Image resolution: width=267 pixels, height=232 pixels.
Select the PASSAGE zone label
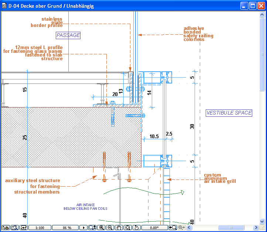68,35
